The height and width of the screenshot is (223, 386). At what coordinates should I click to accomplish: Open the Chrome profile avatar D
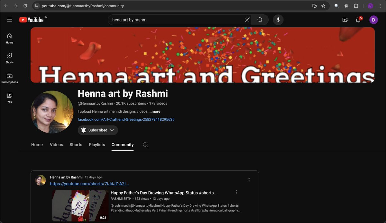[370, 6]
